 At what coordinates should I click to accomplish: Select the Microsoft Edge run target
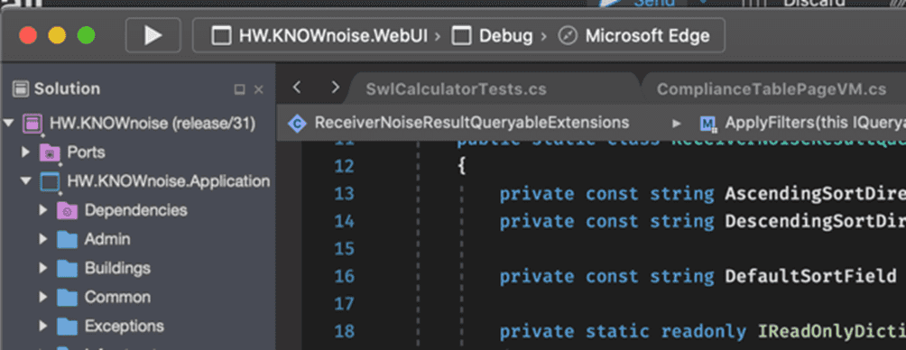click(x=633, y=36)
